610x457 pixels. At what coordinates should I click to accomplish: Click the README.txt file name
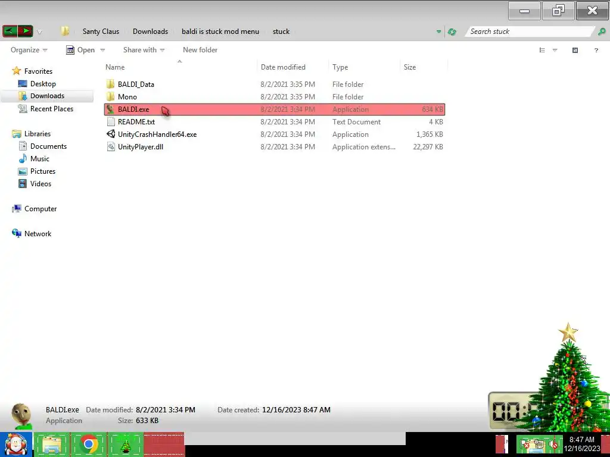click(136, 121)
